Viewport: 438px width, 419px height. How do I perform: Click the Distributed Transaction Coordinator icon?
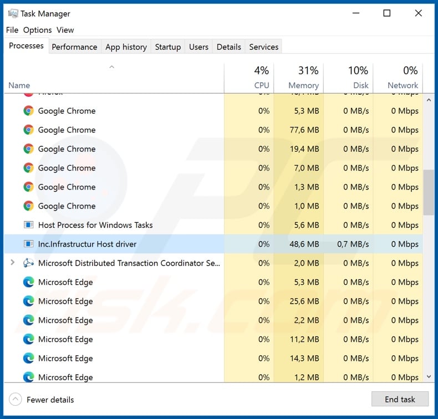coord(28,263)
